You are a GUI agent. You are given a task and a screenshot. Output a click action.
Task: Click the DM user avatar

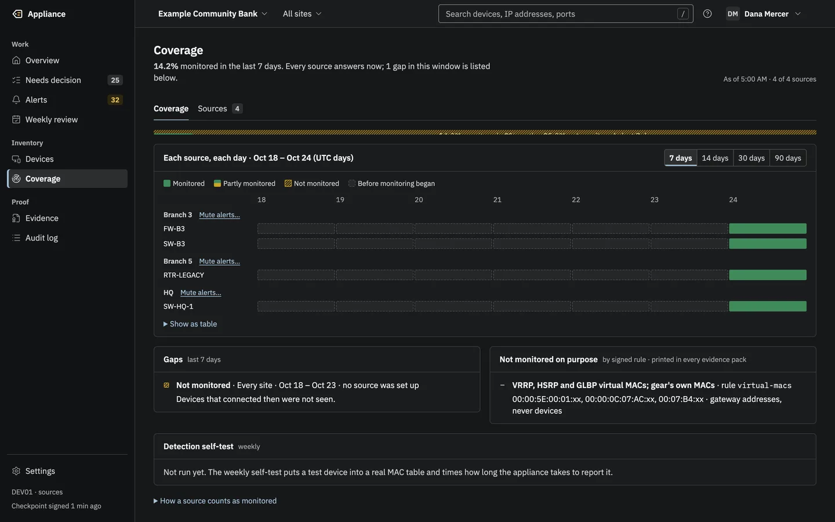point(733,14)
